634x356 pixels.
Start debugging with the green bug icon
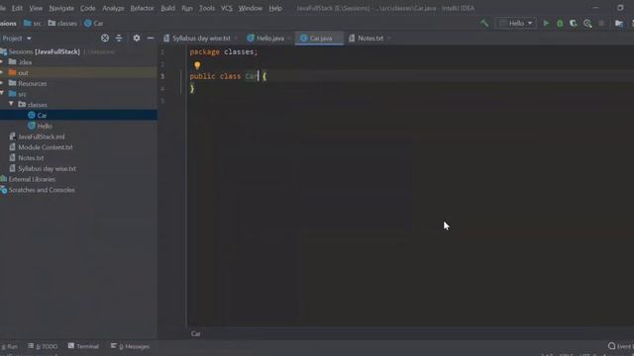point(560,24)
